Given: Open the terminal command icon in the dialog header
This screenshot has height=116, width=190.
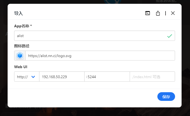Looking at the screenshot, I should tap(148, 13).
